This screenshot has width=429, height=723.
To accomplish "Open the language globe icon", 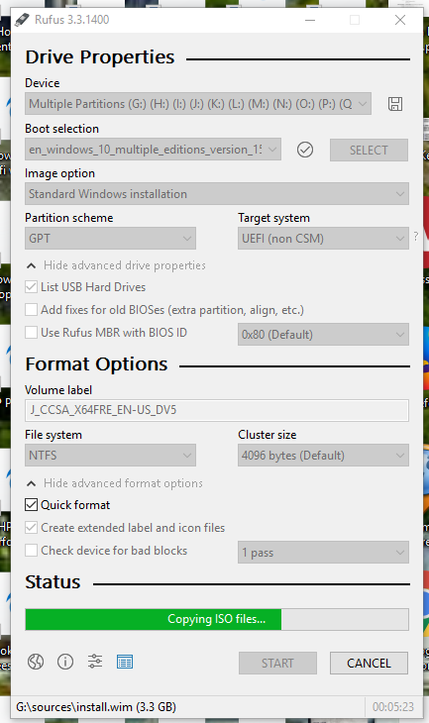I will click(x=36, y=662).
